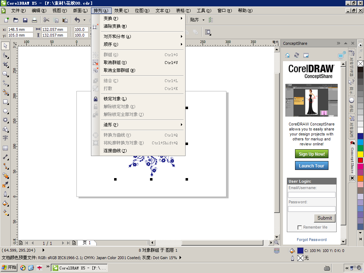Click the Submit login button
Viewport: 364px width, 273px height.
(x=325, y=218)
